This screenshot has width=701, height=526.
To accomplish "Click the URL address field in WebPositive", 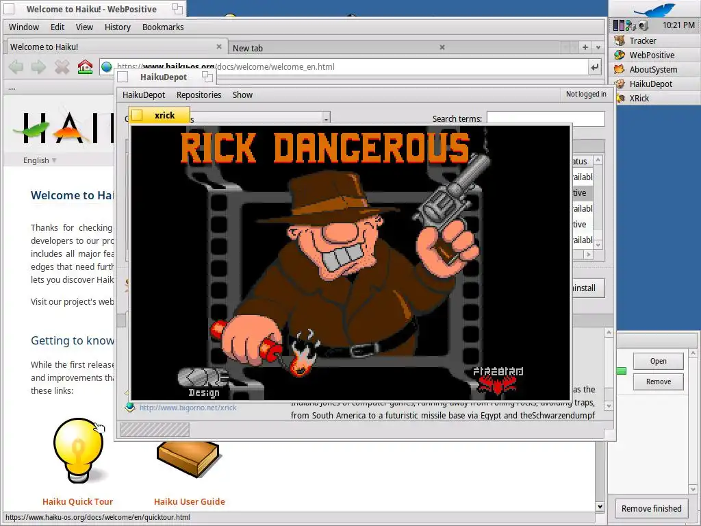I will click(x=351, y=67).
